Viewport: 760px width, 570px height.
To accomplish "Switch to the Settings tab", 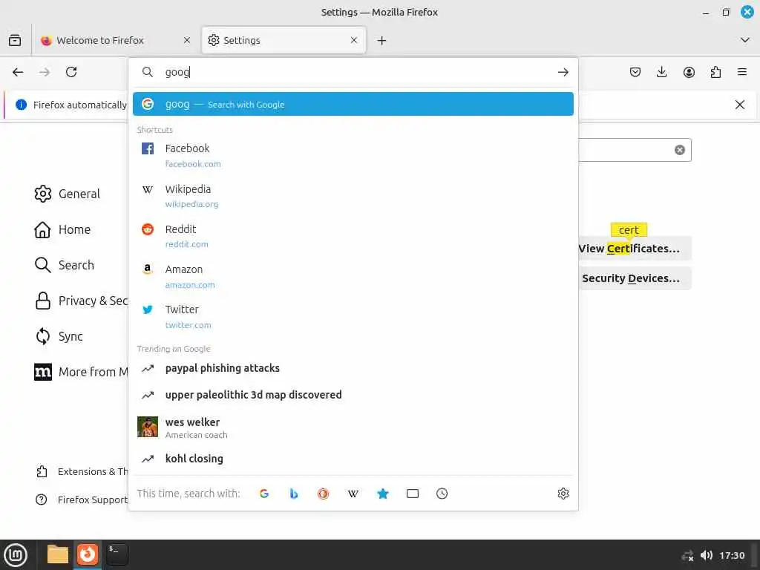I will coord(284,40).
